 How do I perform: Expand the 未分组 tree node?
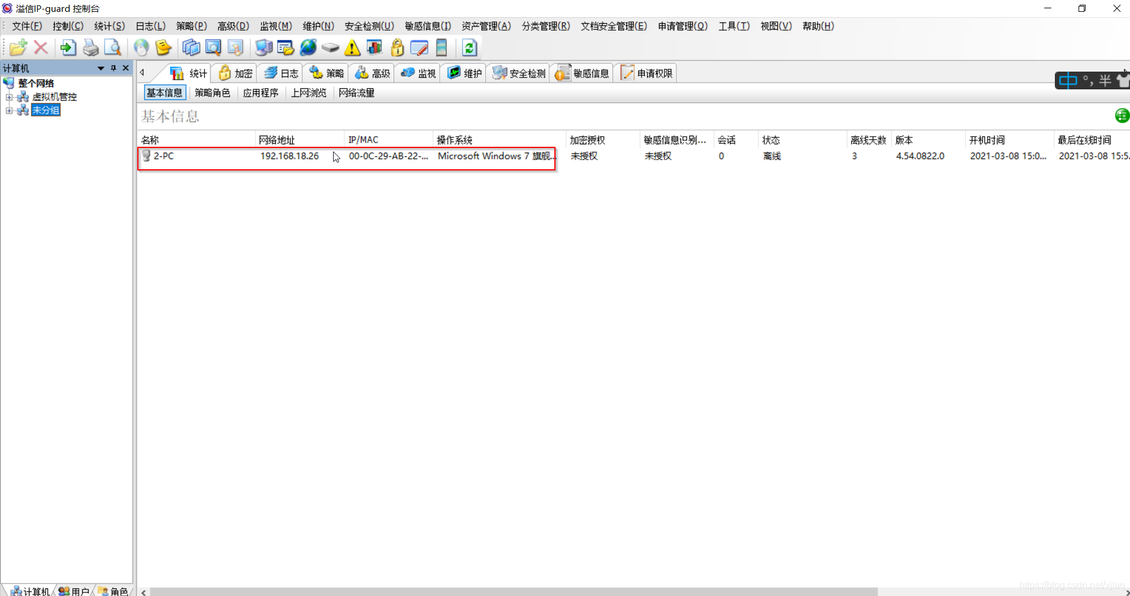9,110
